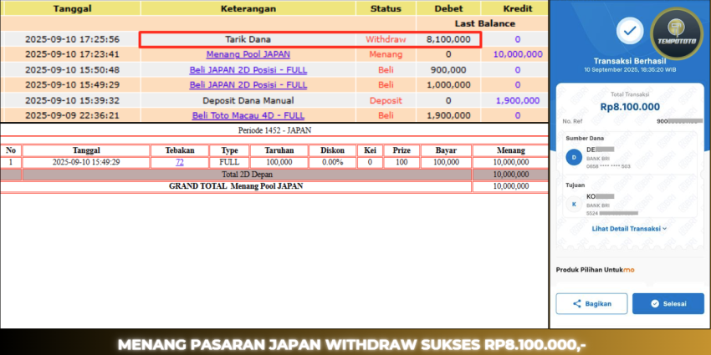The width and height of the screenshot is (711, 355).
Task: Click the Produk Pilihan Untukmo text
Action: 595,270
